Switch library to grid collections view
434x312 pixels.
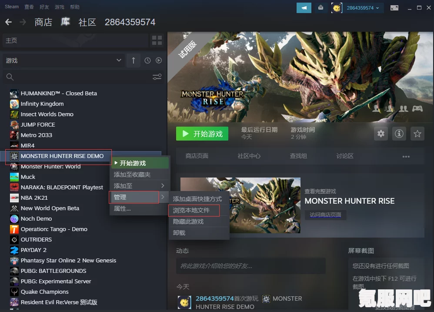pyautogui.click(x=157, y=40)
